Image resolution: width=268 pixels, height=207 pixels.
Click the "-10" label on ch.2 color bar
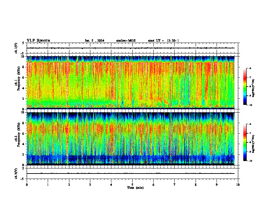250,161
